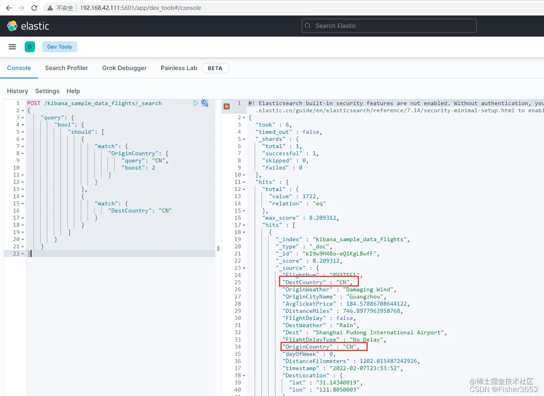Click the divider handle between editor and output
Screen dimensions: 544x396
coord(218,248)
